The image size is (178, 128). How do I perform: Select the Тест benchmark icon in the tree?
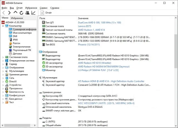pyautogui.click(x=7, y=102)
